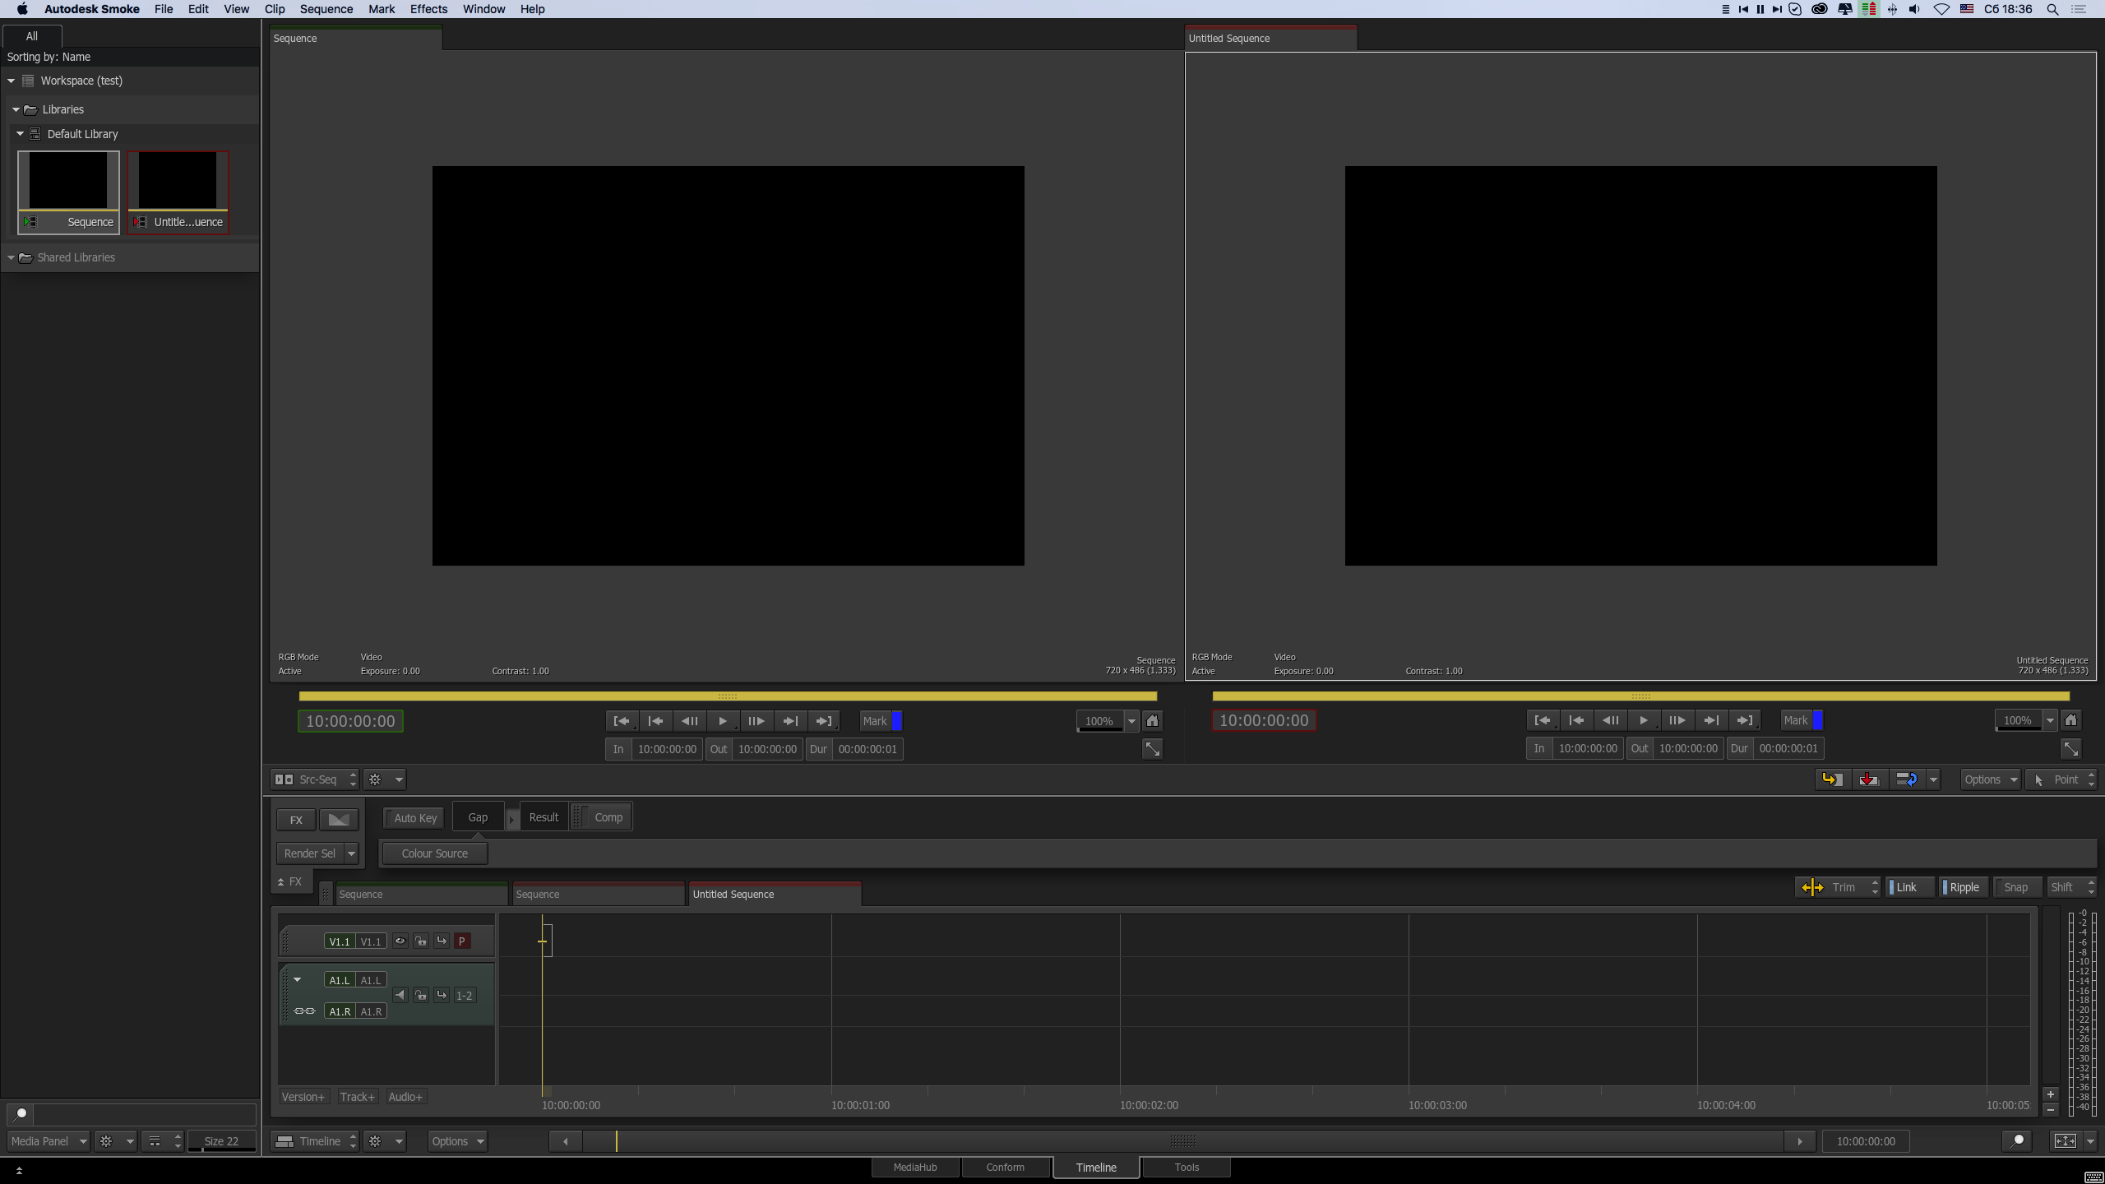Image resolution: width=2105 pixels, height=1184 pixels.
Task: Go to out point in source viewer
Action: [824, 721]
